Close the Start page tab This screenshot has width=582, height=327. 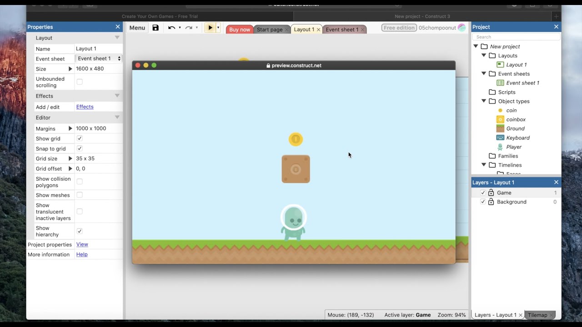pos(286,30)
